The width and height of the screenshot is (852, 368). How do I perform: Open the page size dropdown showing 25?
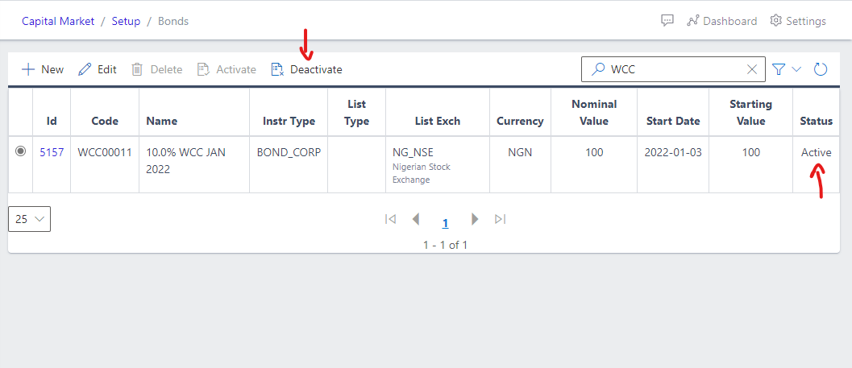click(29, 219)
